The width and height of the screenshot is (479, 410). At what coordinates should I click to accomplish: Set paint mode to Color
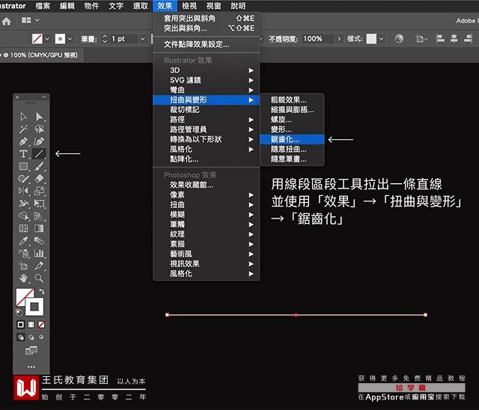pyautogui.click(x=21, y=325)
